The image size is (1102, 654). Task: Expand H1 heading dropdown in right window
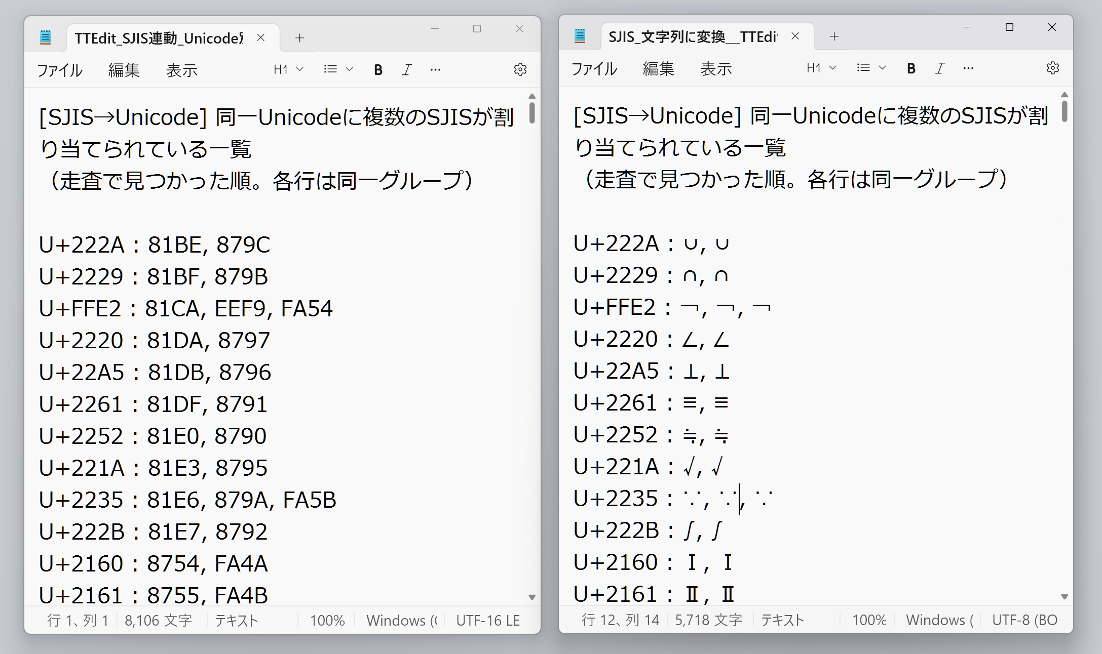click(x=821, y=68)
